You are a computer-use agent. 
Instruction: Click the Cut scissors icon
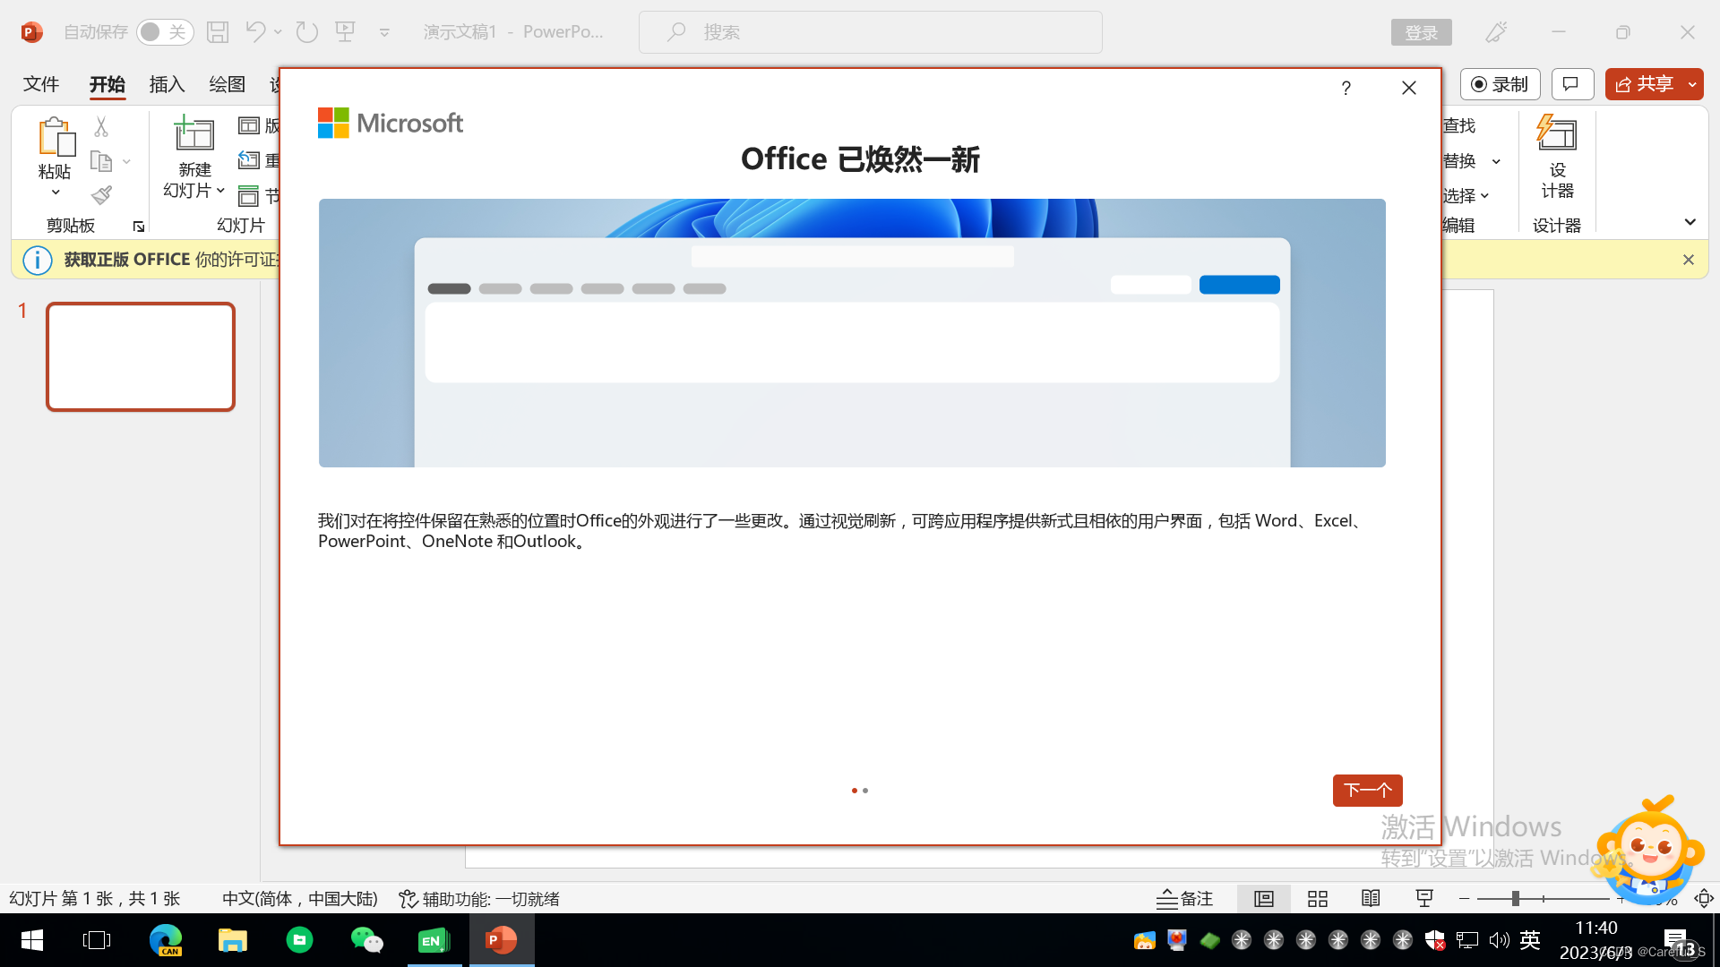point(101,127)
